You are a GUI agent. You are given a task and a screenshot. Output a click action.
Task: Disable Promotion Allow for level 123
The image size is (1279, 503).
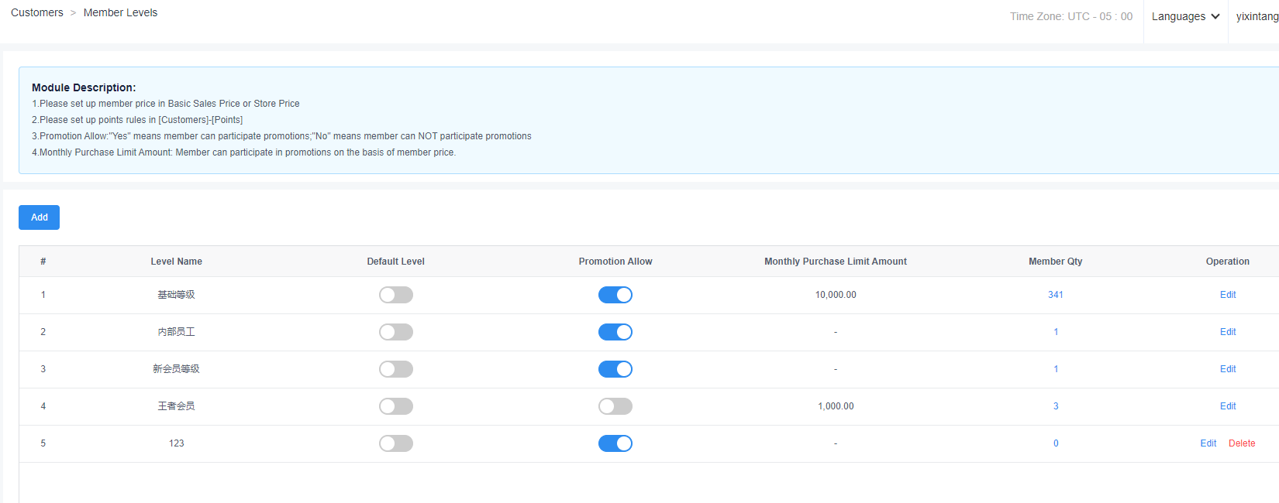pyautogui.click(x=615, y=443)
